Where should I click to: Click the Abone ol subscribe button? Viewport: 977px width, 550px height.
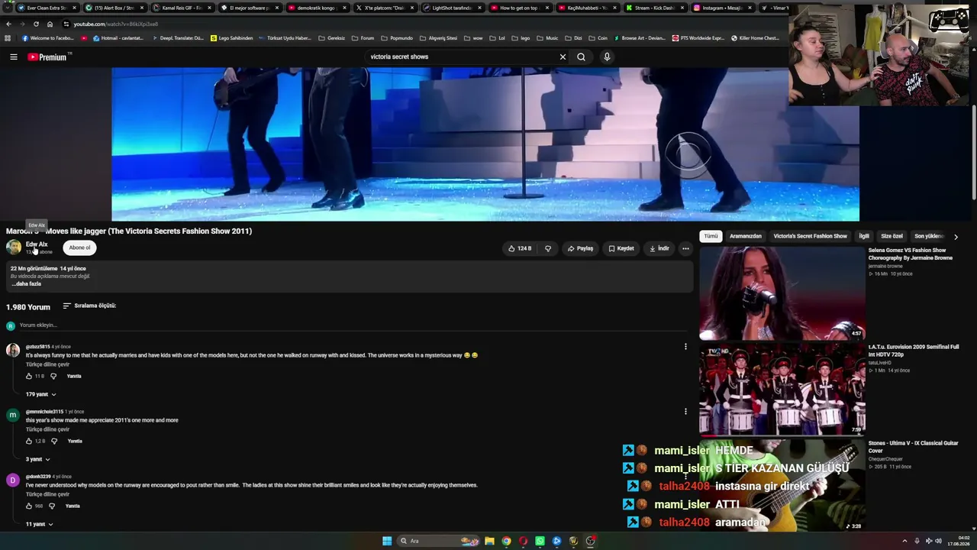coord(79,247)
